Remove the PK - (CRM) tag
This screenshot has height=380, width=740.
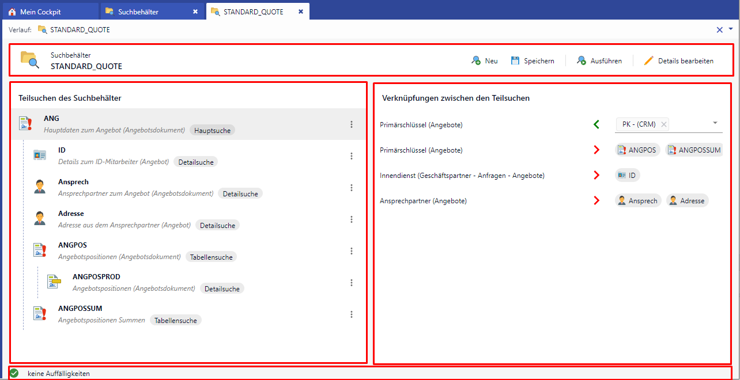click(x=664, y=124)
